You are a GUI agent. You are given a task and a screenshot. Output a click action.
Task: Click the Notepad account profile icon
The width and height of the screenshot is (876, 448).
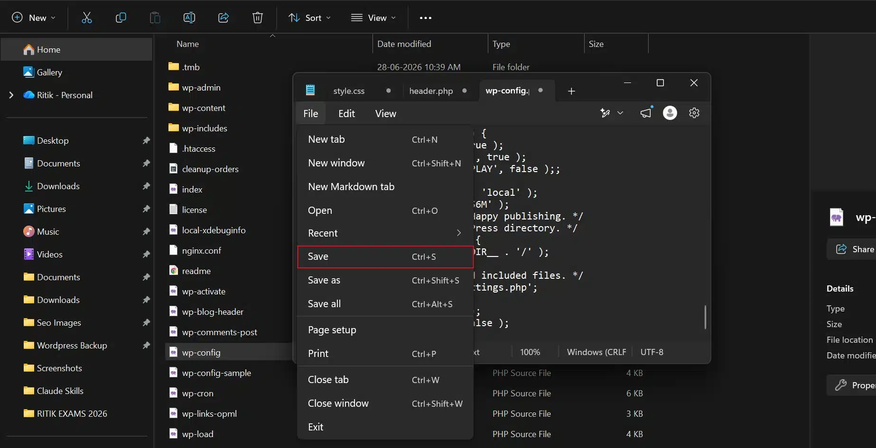coord(670,113)
